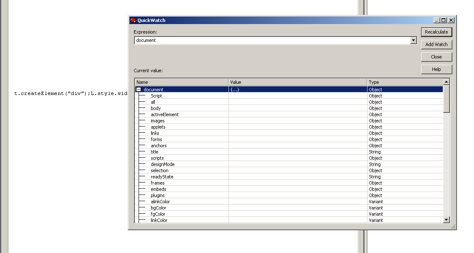474x253 pixels.
Task: Select the body property row
Action: pyautogui.click(x=156, y=108)
